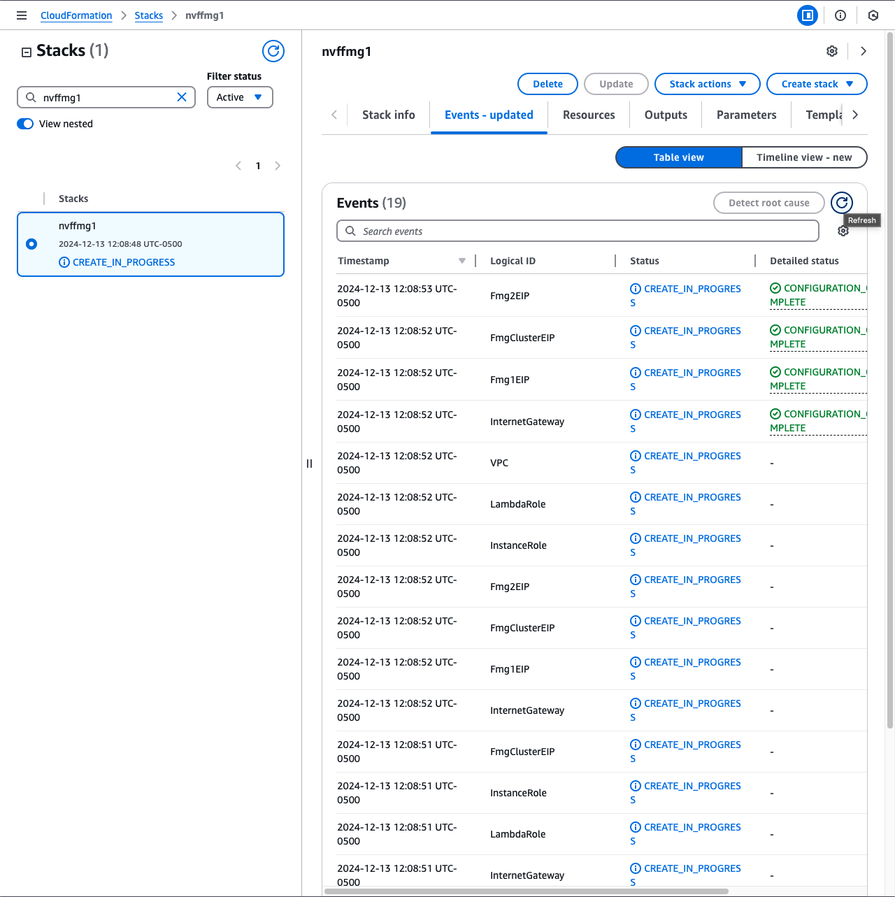895x897 pixels.
Task: Disable the View nested toggle
Action: (25, 124)
